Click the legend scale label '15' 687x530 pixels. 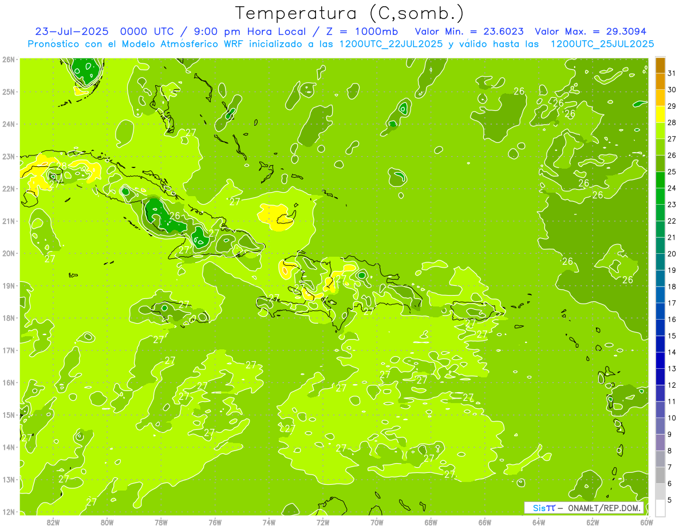672,336
